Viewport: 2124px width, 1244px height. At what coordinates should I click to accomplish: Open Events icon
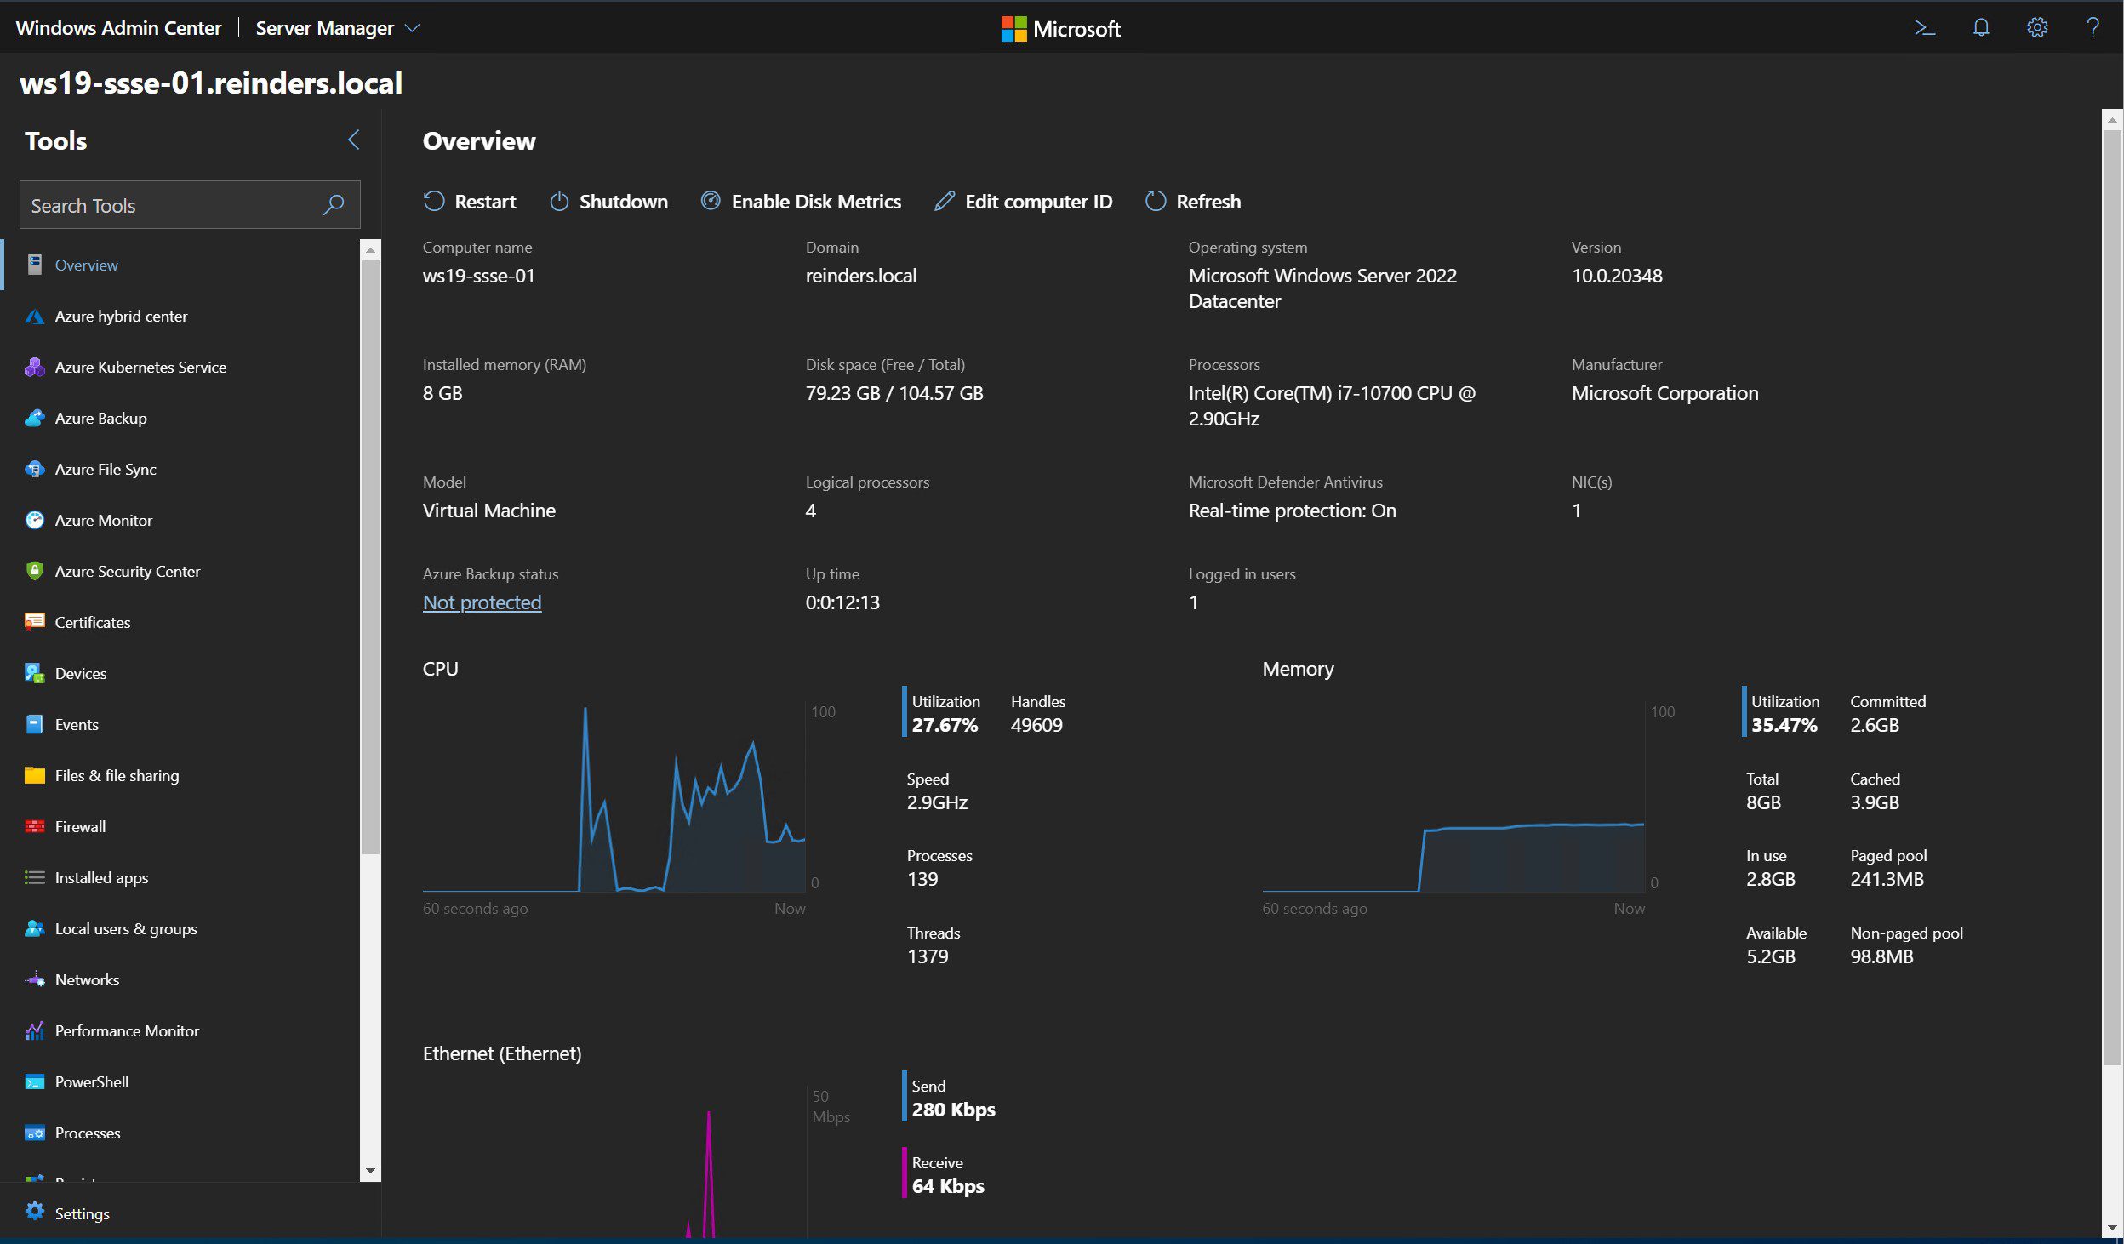pyautogui.click(x=35, y=724)
